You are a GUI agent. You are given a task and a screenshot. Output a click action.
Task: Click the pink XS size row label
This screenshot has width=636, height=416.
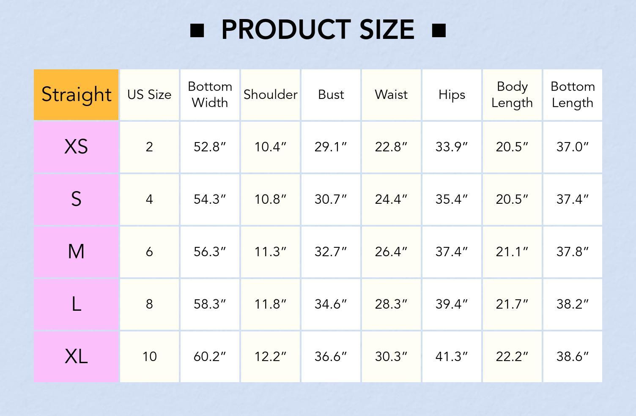(x=76, y=147)
